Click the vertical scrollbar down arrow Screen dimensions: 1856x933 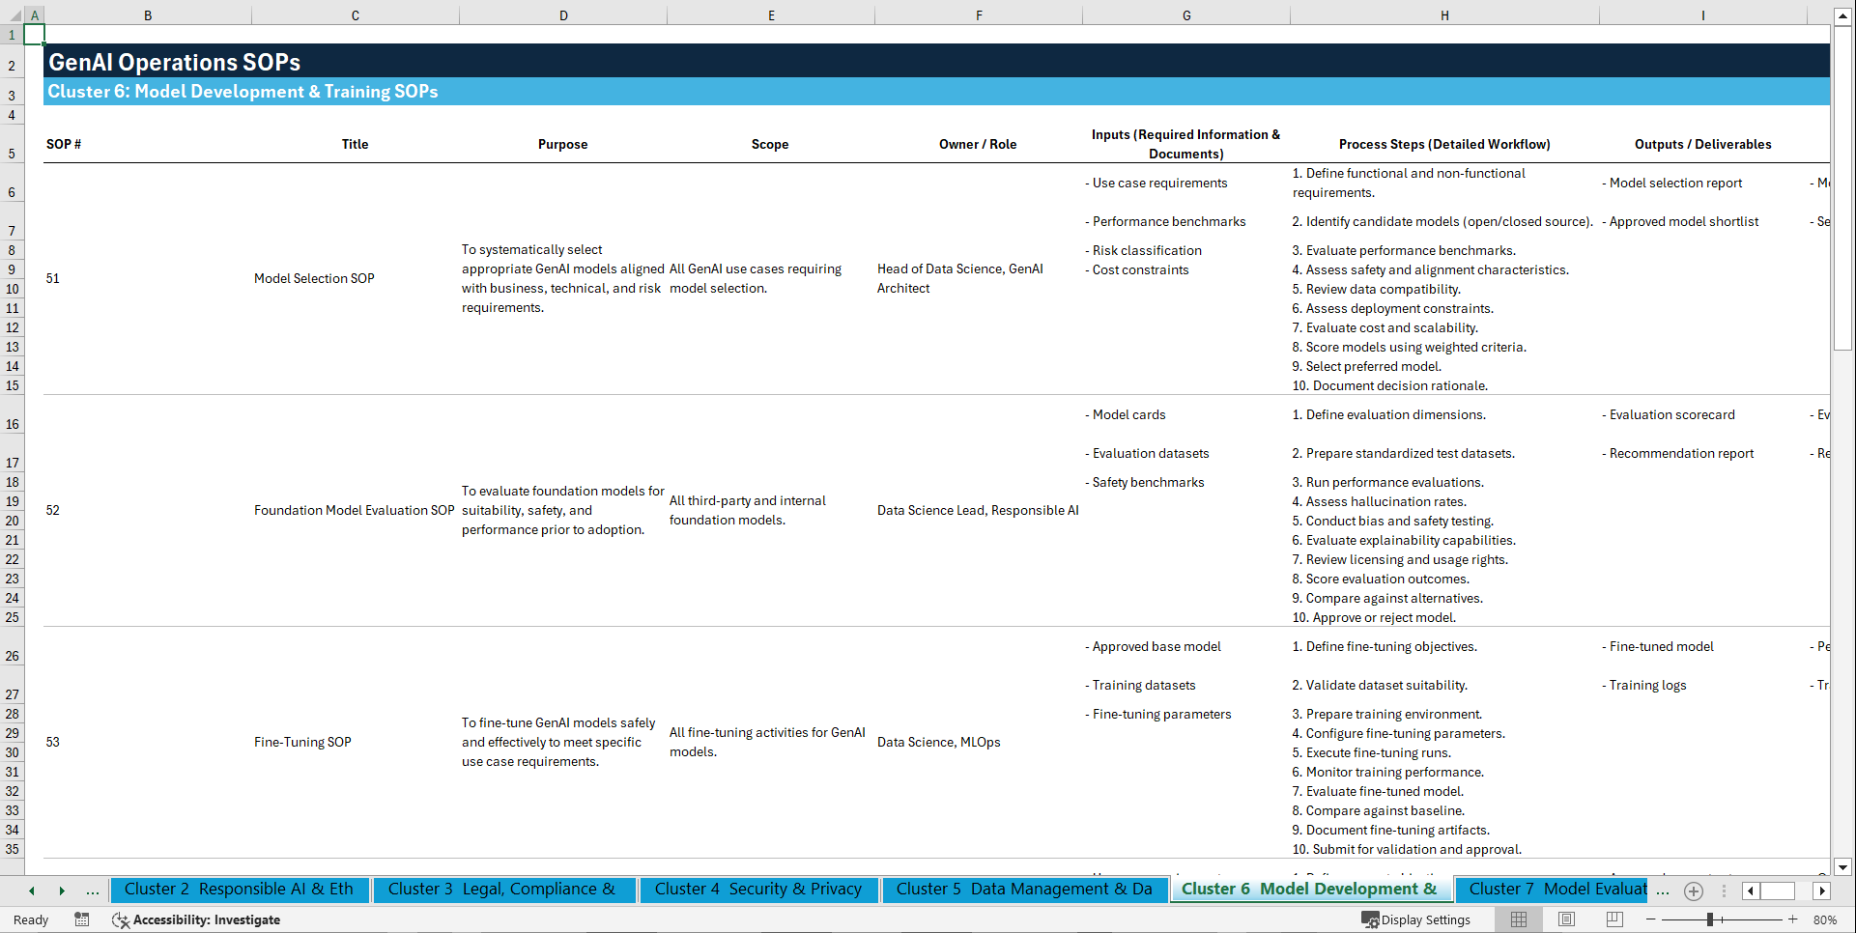pos(1844,867)
